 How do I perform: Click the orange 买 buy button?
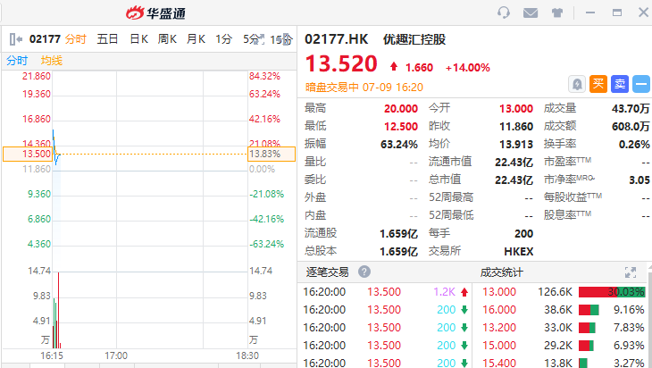tap(598, 83)
